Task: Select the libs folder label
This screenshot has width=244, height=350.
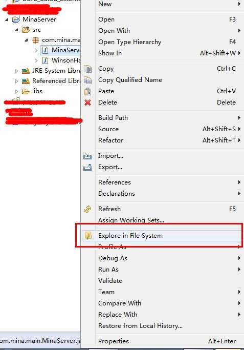Action: [x=37, y=91]
